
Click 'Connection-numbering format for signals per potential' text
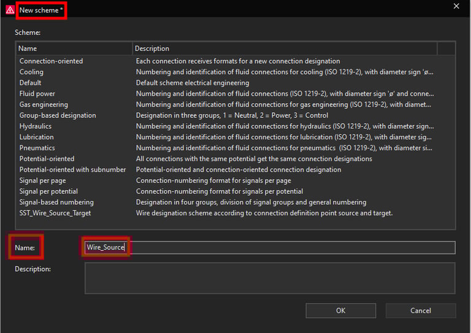click(220, 191)
